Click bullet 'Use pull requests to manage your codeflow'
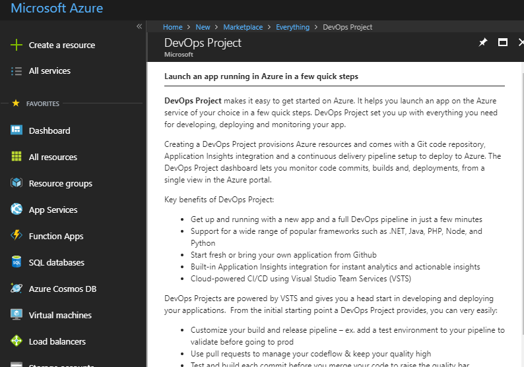Image resolution: width=524 pixels, height=367 pixels. coord(311,354)
